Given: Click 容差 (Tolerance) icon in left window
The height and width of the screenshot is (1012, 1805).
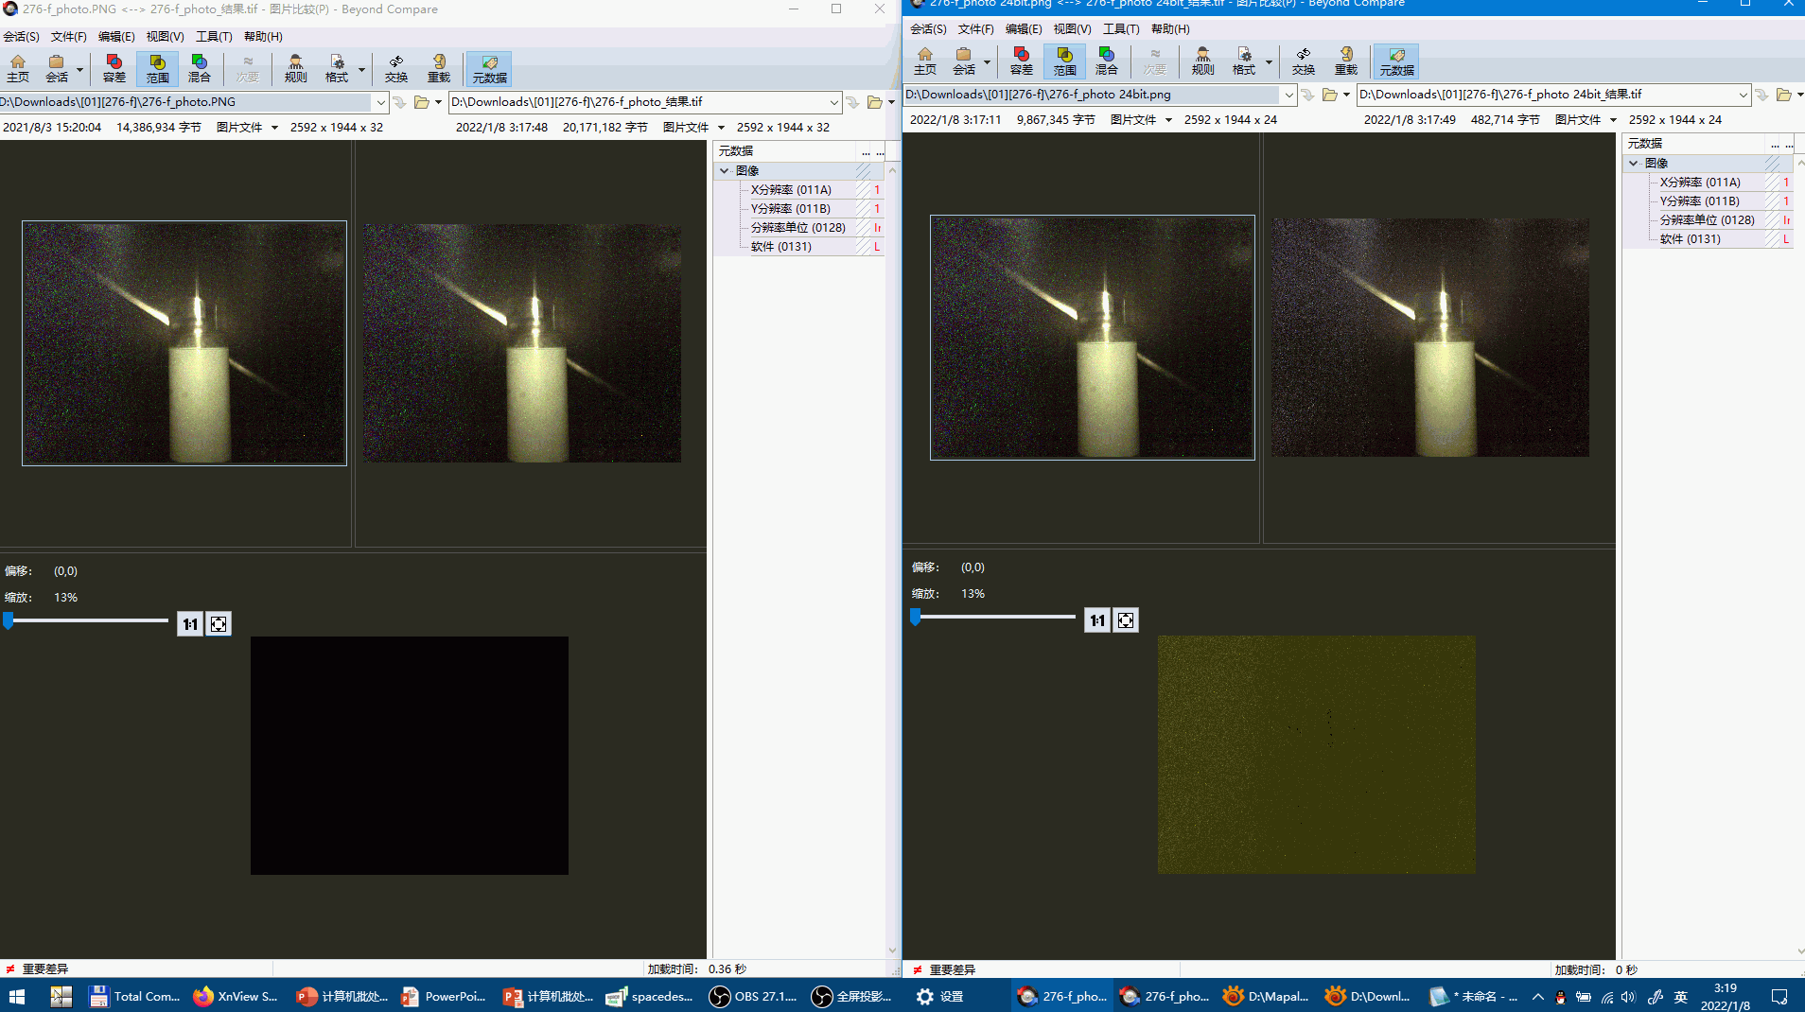Looking at the screenshot, I should [x=114, y=68].
